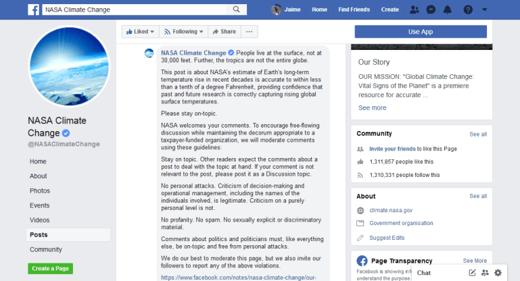520x281 pixels.
Task: Click the invite friends people icon
Action: click(360, 149)
